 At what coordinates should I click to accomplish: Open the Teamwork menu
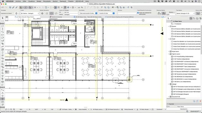63,1
